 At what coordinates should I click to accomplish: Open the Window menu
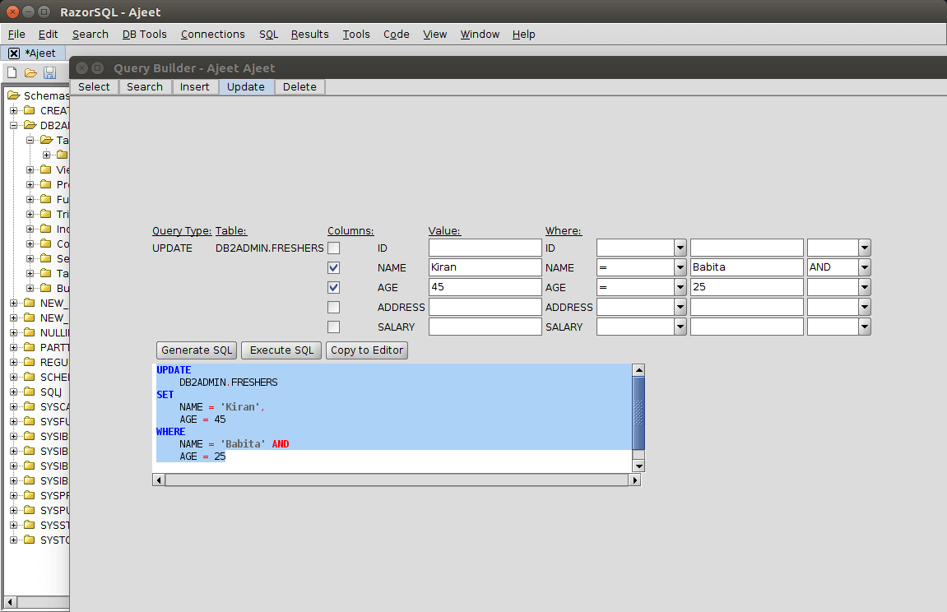[x=480, y=35]
